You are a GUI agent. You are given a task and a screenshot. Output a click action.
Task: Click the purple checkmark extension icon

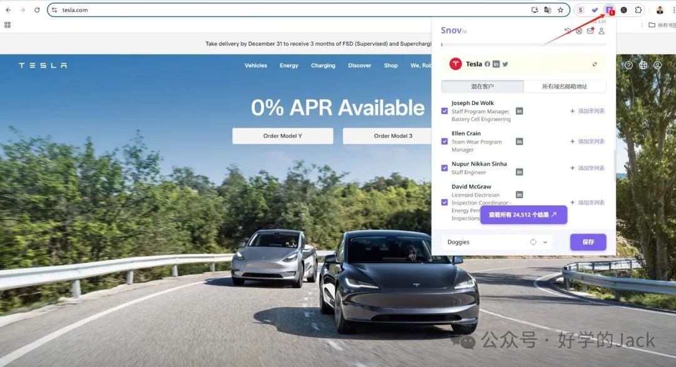595,10
